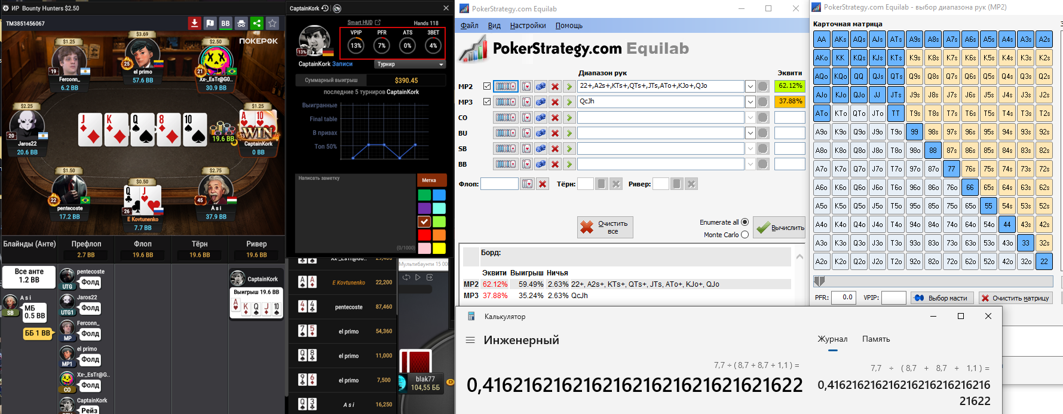Open range selector cards icon for MP2
The image size is (1063, 414).
pyautogui.click(x=506, y=87)
